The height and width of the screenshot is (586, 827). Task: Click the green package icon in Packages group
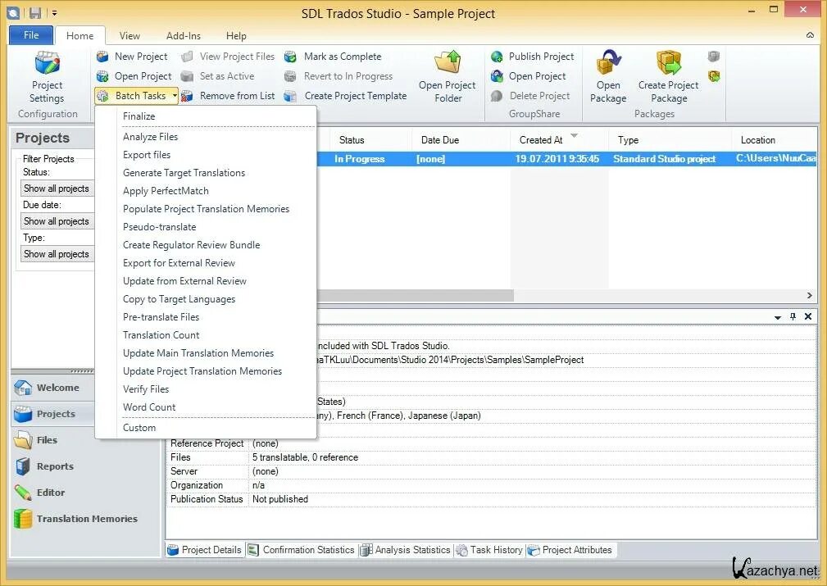(714, 76)
